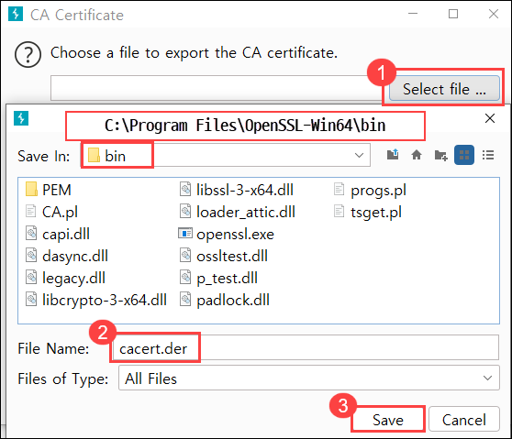Click the 'loader_attic.dll' file name text
The image size is (512, 439).
coord(246,212)
